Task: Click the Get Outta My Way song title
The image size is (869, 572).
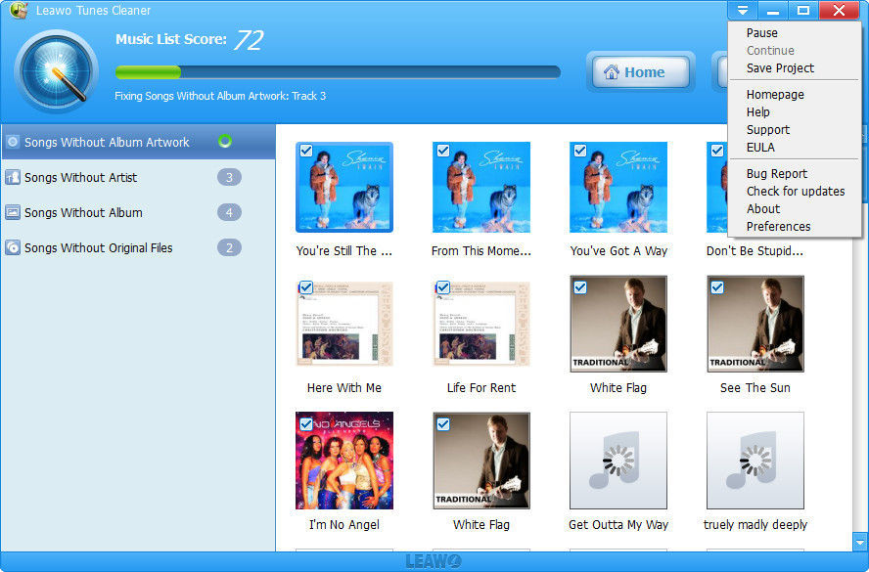Action: tap(617, 524)
